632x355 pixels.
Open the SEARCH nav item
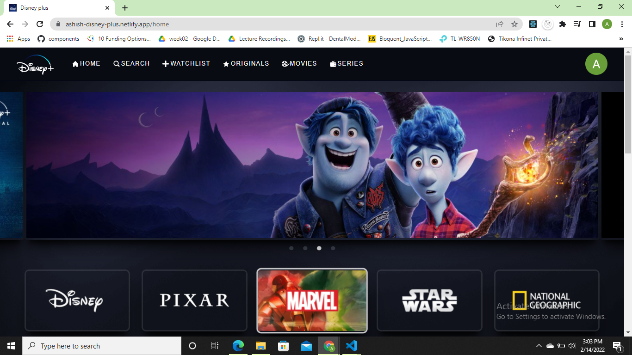131,64
